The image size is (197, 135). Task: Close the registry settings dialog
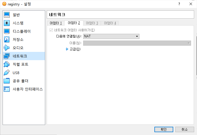pyautogui.click(x=191, y=4)
